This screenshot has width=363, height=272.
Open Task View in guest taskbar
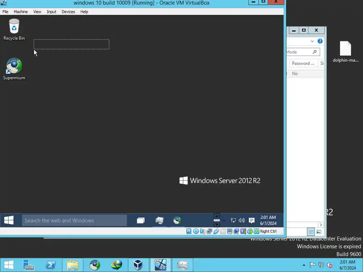[x=141, y=220]
